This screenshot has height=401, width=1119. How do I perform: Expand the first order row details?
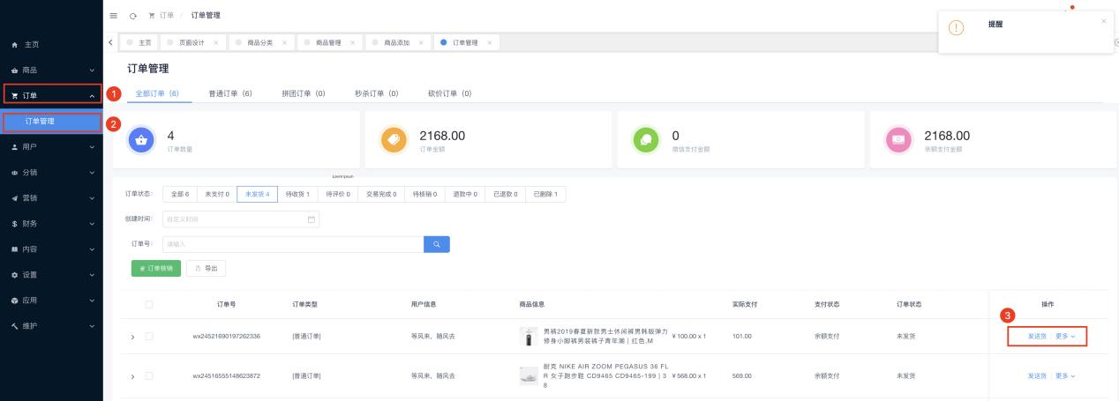[133, 336]
